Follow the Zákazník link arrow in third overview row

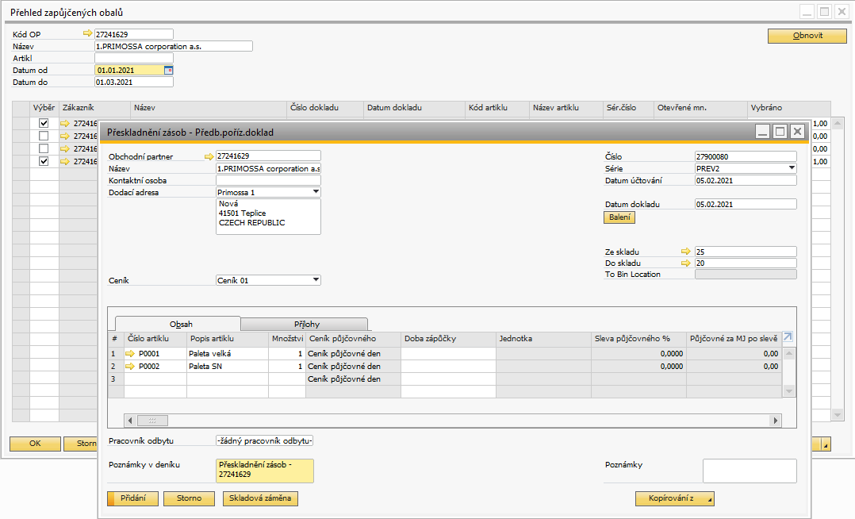click(x=65, y=148)
